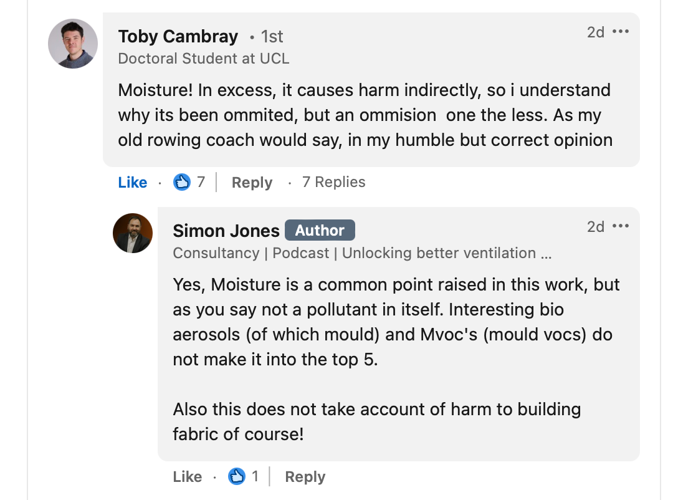Screen dimensions: 673x500
Task: Like Simon Jones's reply
Action: 187,476
